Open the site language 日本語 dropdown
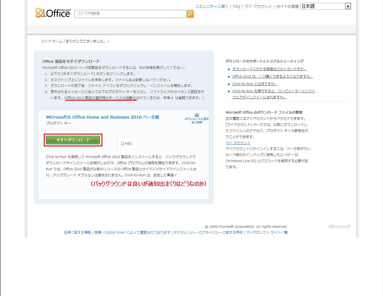383x296 pixels. pyautogui.click(x=326, y=6)
